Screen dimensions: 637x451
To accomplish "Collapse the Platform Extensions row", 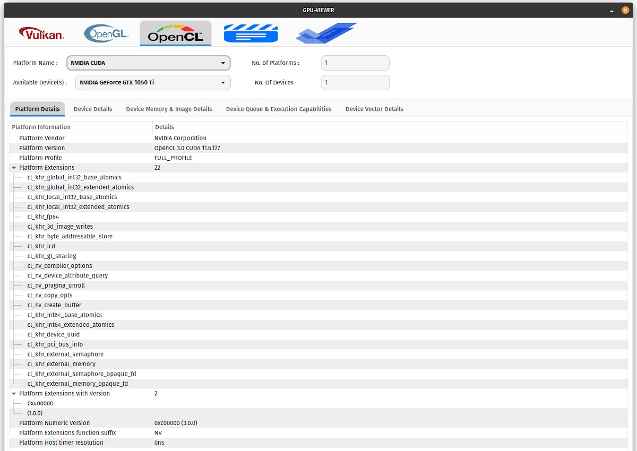I will (x=14, y=168).
